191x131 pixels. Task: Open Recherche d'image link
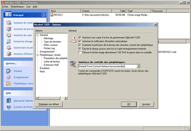(x=23, y=41)
